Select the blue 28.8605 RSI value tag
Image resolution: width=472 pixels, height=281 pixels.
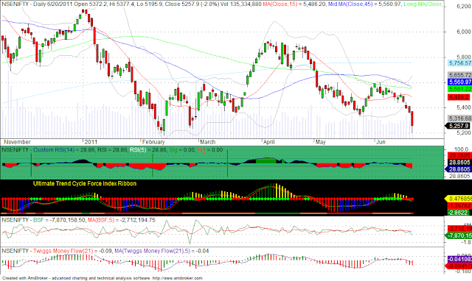point(458,169)
